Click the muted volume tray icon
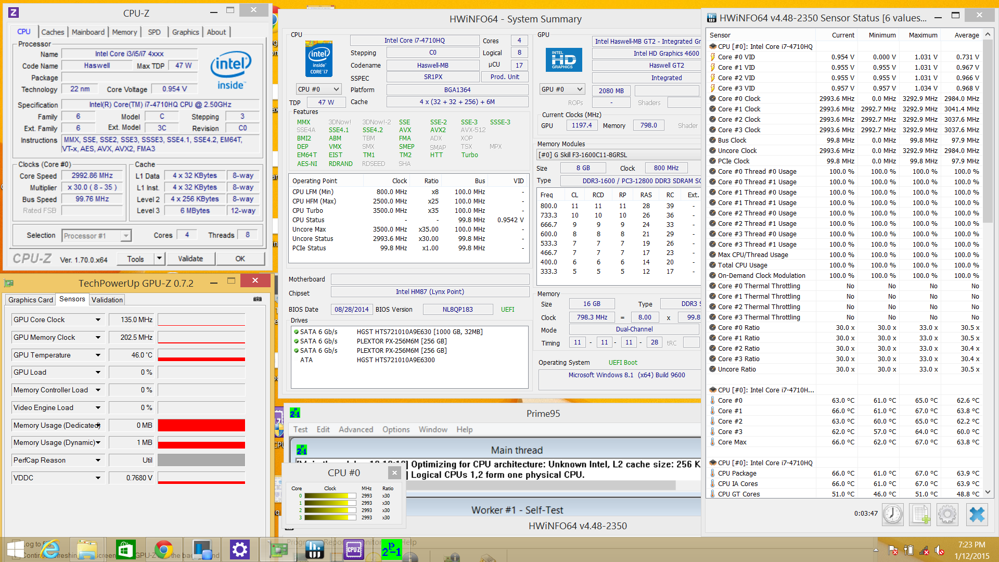This screenshot has height=562, width=999. point(939,550)
